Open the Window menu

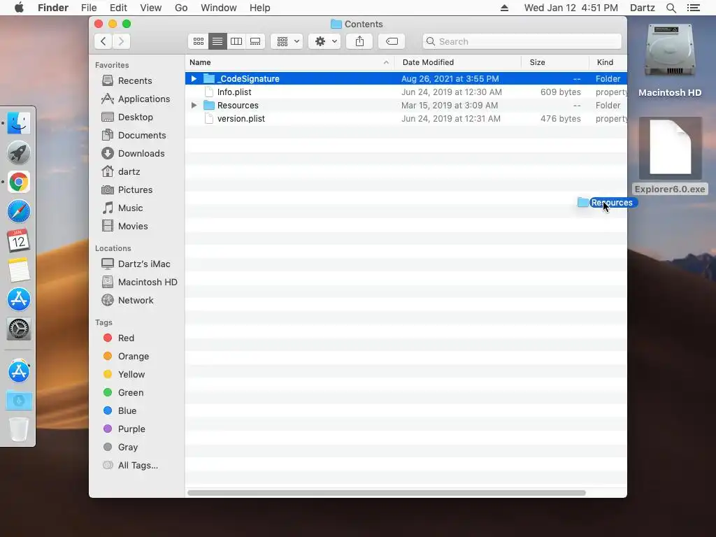(x=219, y=8)
